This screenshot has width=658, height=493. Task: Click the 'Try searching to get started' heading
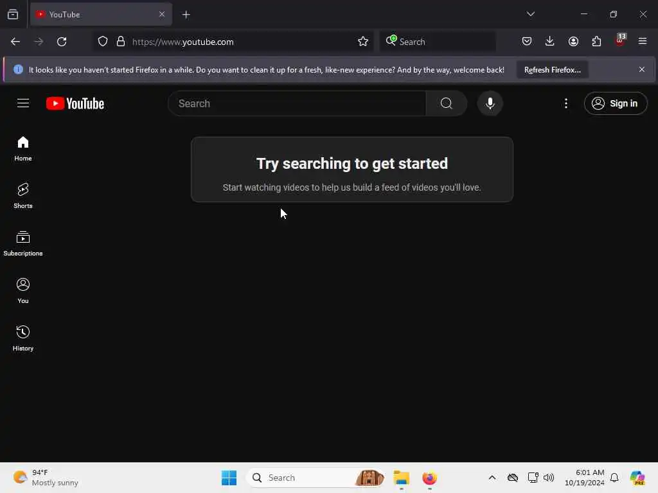pyautogui.click(x=352, y=164)
